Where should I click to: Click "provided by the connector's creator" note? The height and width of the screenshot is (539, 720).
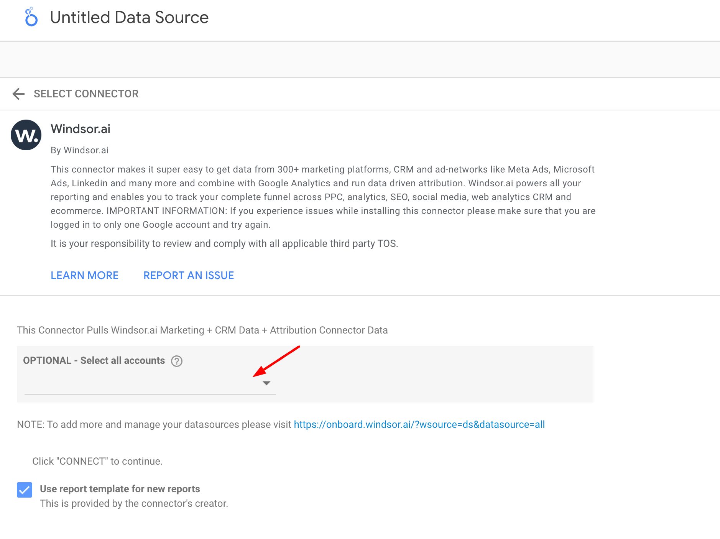point(134,503)
